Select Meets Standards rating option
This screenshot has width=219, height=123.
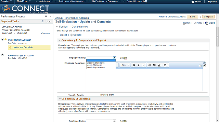click(94, 65)
